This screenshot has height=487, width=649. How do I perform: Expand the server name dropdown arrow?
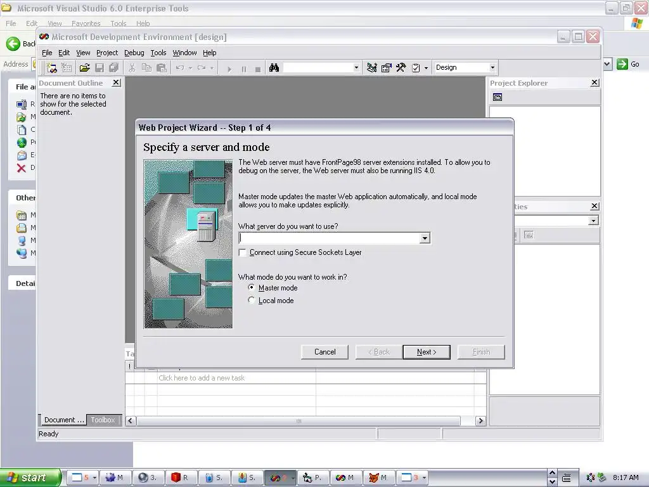[x=425, y=238]
